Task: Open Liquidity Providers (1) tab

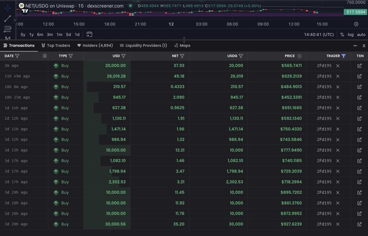Action: pyautogui.click(x=143, y=45)
